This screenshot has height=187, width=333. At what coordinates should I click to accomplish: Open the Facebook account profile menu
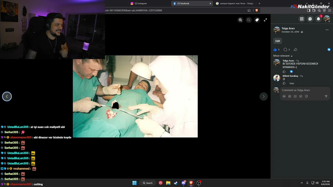(326, 19)
